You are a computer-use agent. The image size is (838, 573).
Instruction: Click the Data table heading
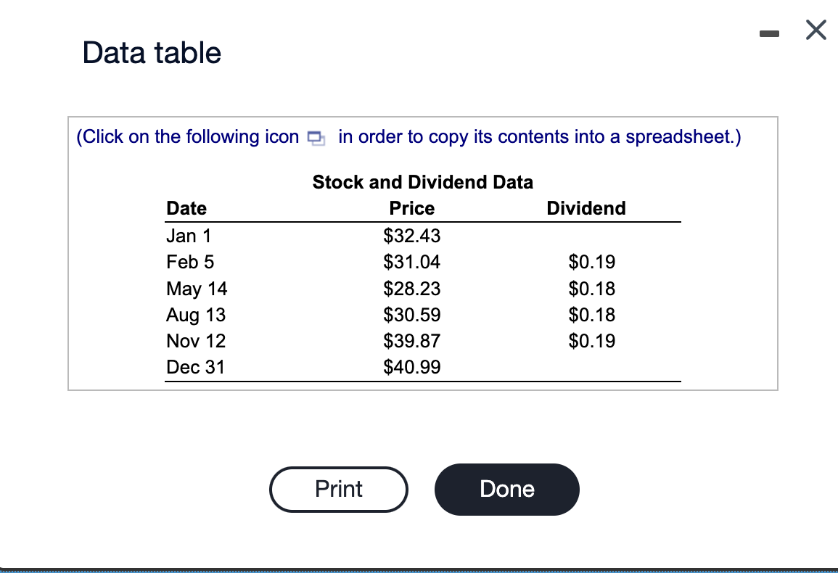click(152, 52)
